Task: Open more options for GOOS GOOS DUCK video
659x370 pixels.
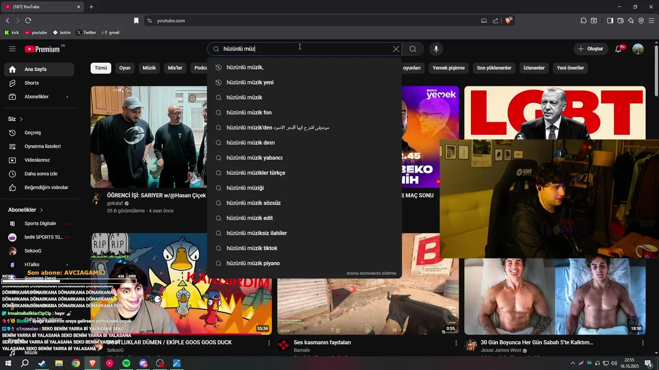Action: pos(269,343)
